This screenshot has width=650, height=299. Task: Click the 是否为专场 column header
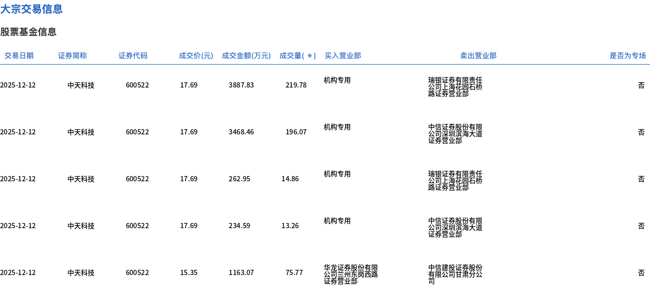coord(628,56)
